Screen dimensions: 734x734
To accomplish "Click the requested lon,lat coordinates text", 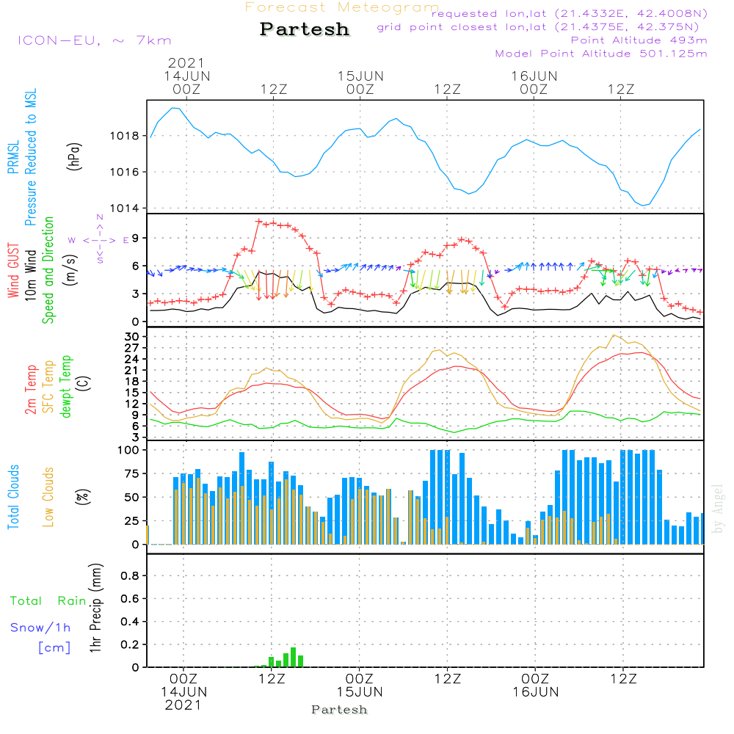I will click(x=570, y=13).
